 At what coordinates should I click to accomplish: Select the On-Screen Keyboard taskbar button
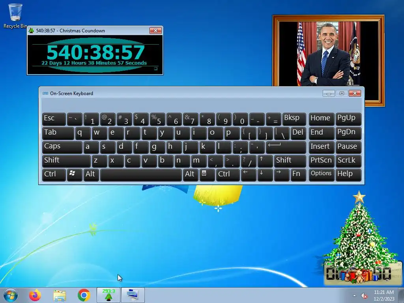click(133, 295)
